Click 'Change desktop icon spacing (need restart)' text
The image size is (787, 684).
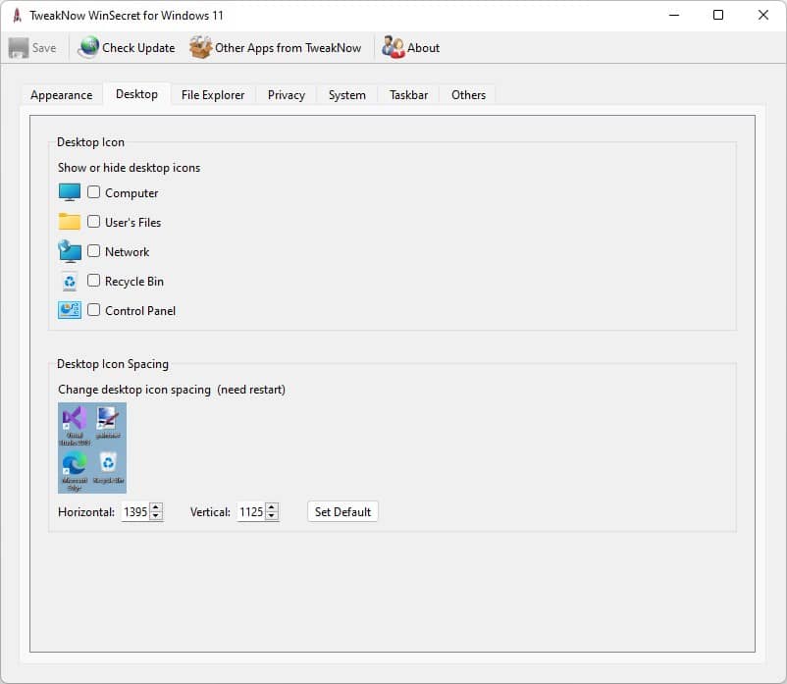point(172,390)
